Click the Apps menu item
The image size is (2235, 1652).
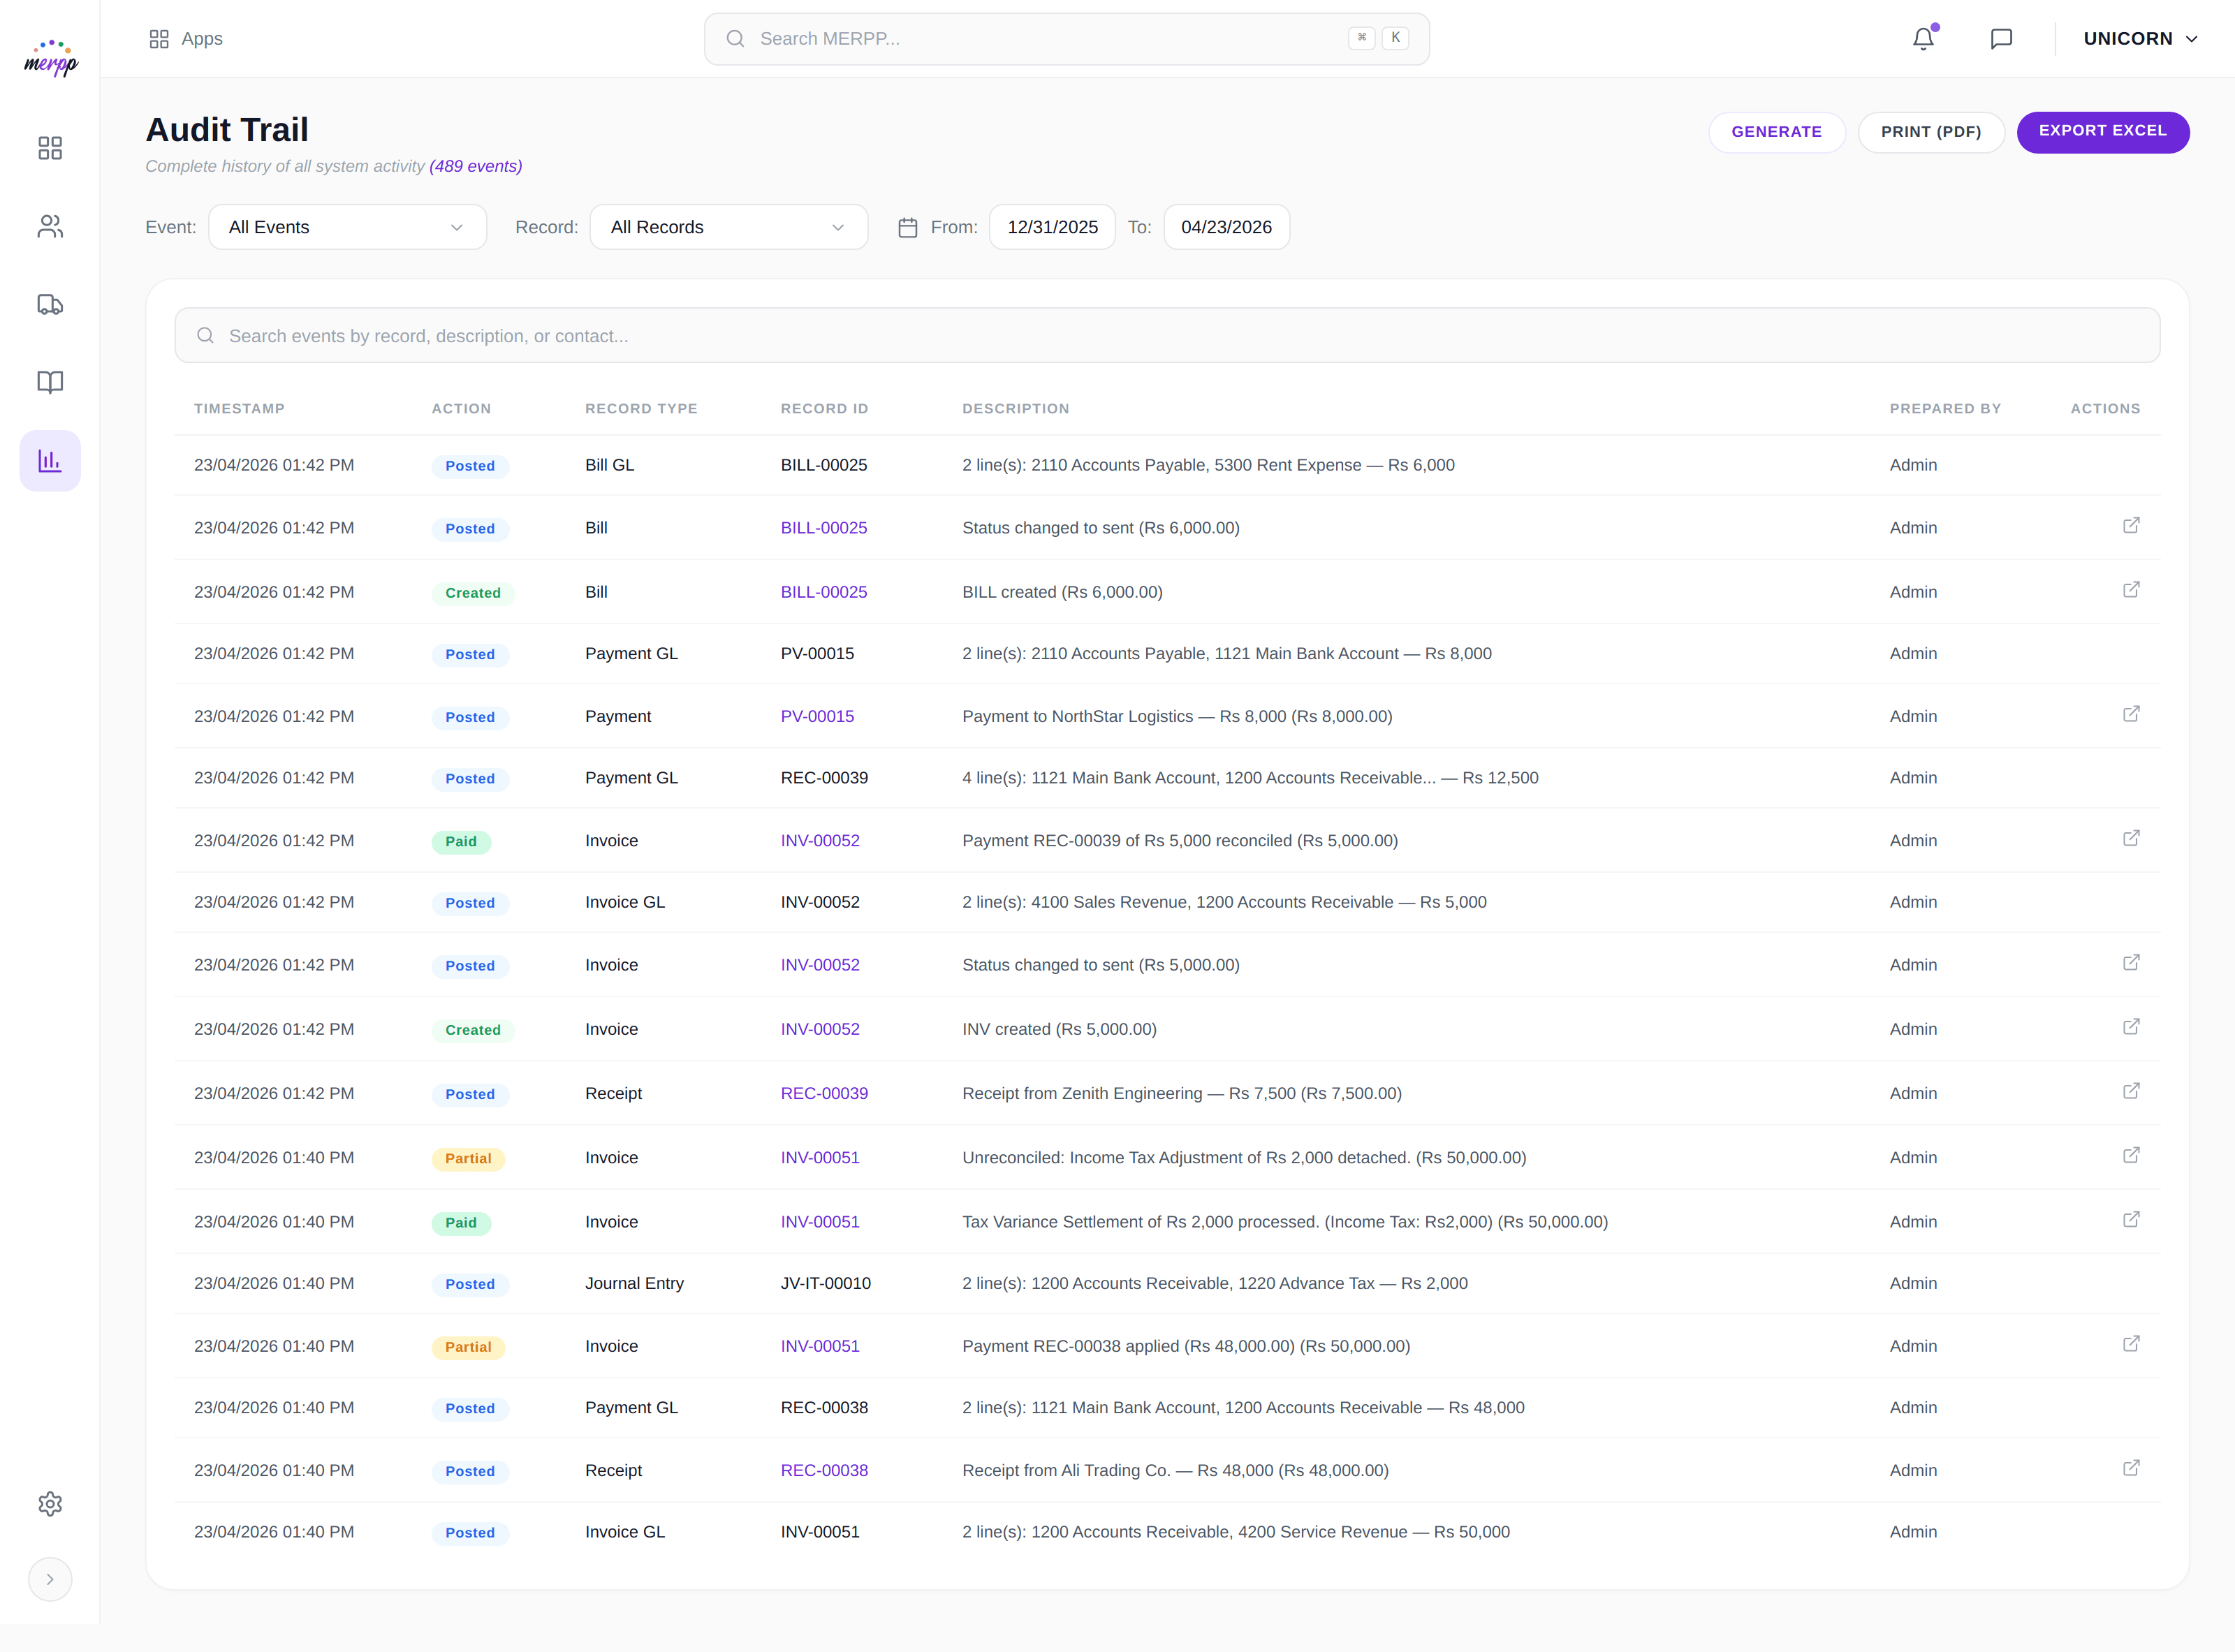pos(186,39)
